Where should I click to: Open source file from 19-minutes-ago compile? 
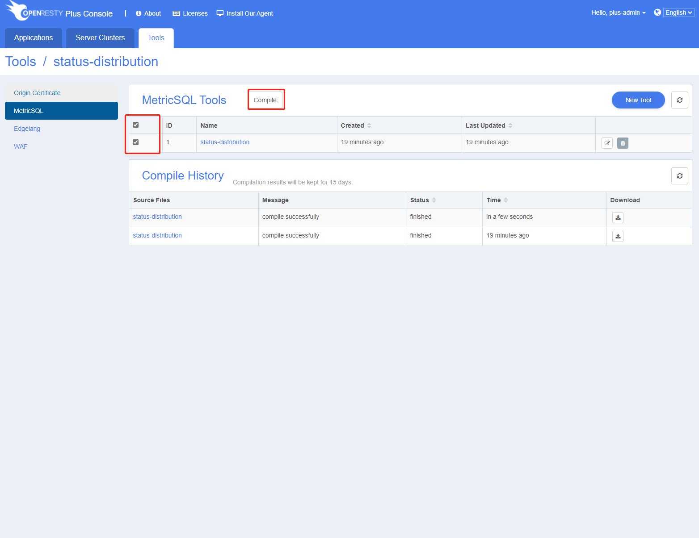click(157, 235)
